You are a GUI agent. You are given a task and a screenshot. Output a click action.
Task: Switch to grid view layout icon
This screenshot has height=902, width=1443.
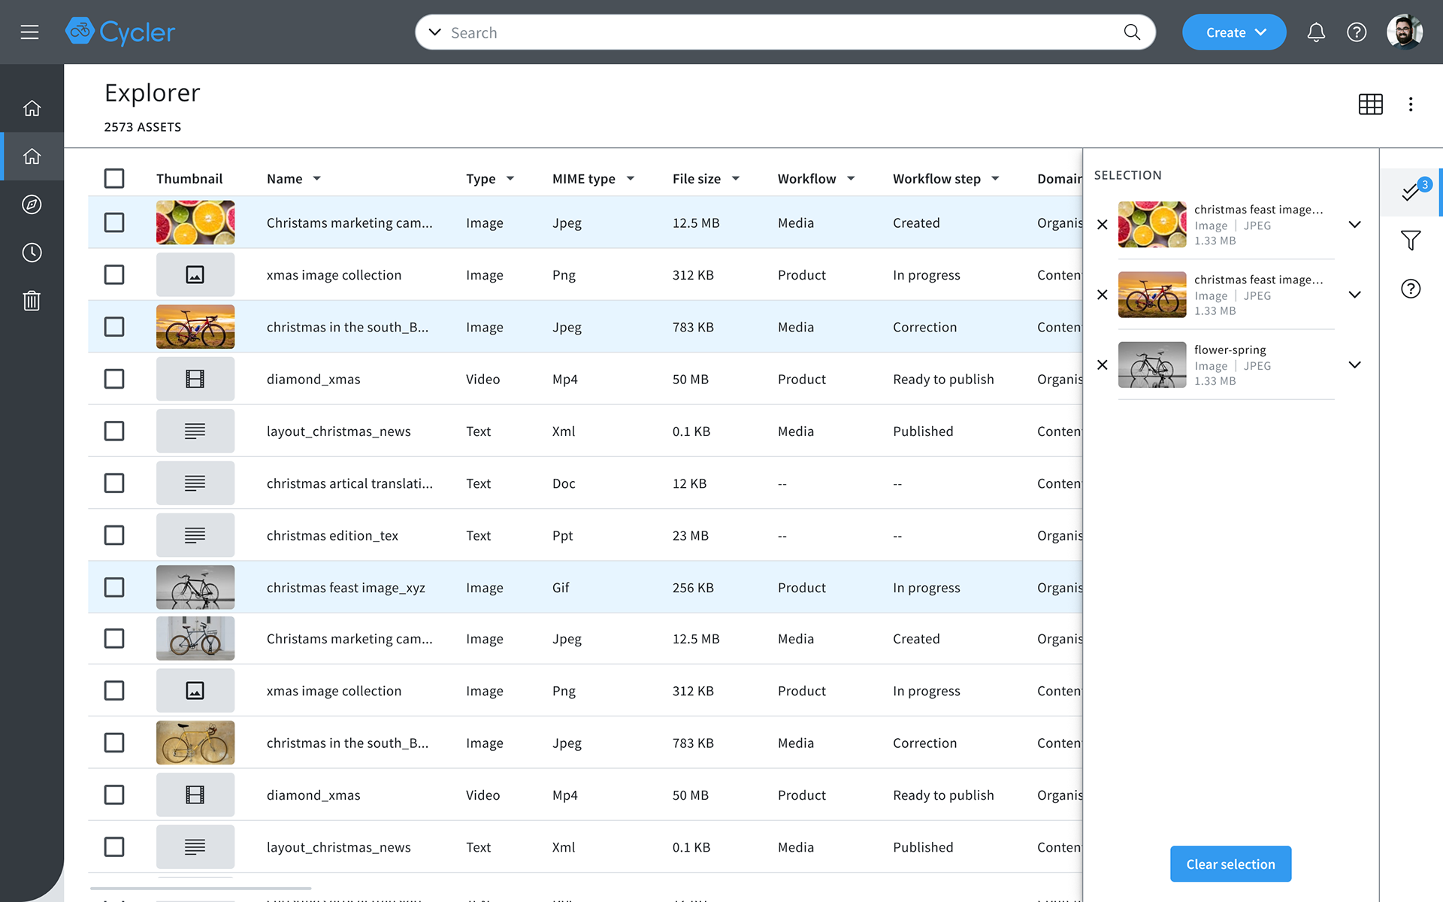tap(1370, 104)
